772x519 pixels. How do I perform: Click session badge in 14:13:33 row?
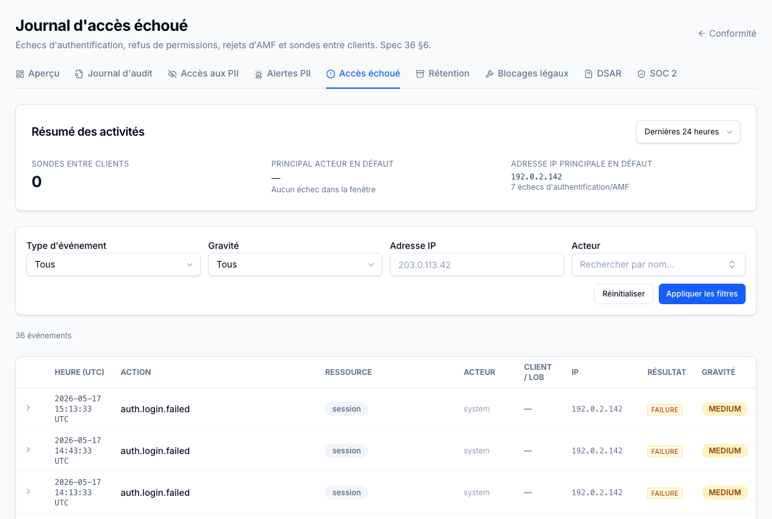[347, 493]
